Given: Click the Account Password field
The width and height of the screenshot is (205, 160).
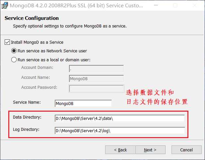Looking at the screenshot, I should 96,88.
